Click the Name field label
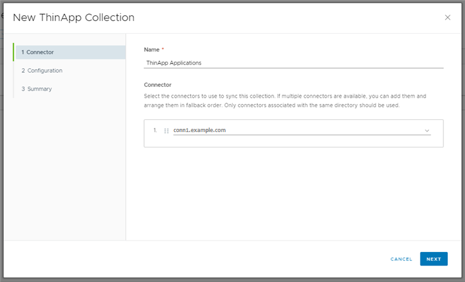 click(x=152, y=50)
